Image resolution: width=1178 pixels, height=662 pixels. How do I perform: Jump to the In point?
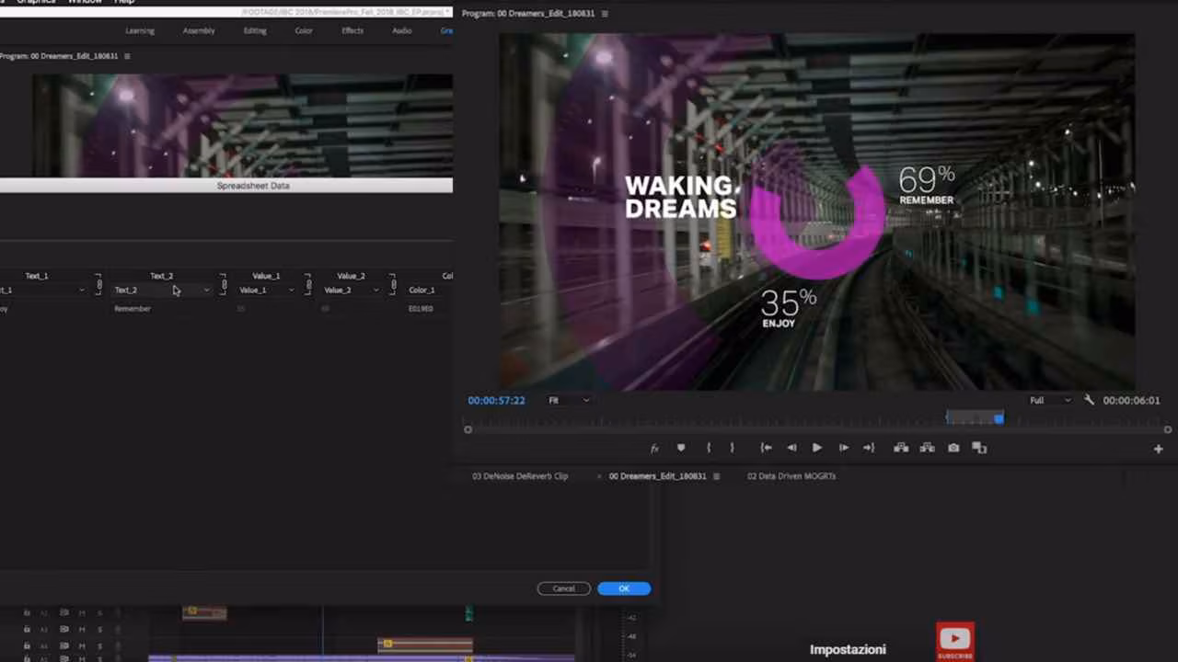tap(766, 448)
